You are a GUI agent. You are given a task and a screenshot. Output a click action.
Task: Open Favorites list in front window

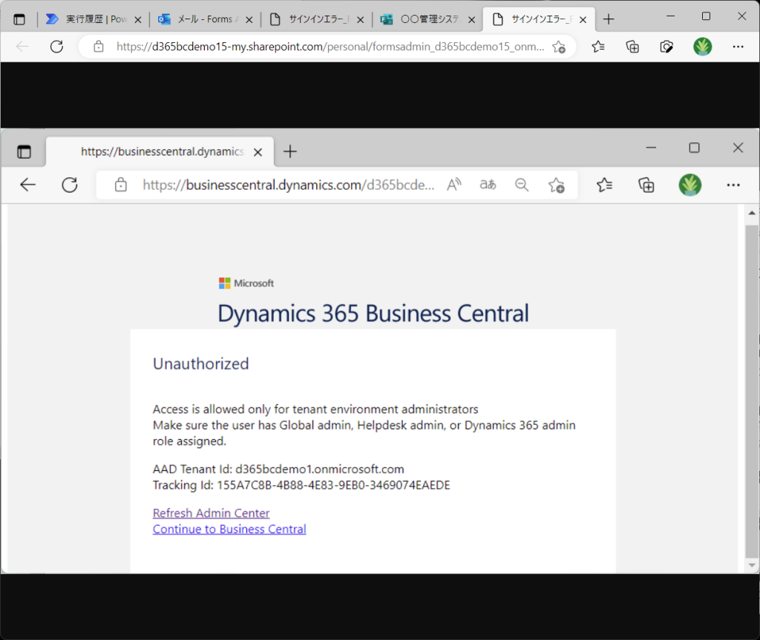(604, 185)
